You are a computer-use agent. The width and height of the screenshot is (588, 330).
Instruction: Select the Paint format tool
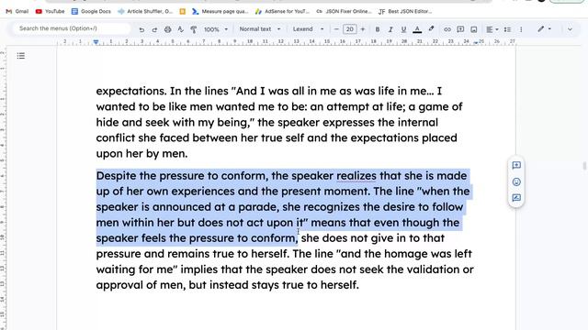coord(194,29)
